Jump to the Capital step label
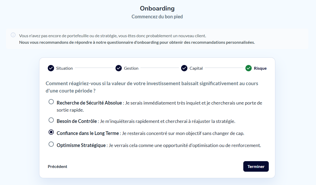 196,68
